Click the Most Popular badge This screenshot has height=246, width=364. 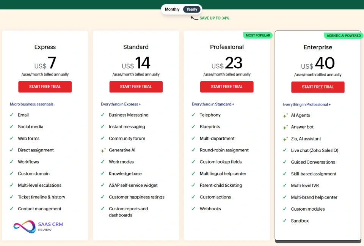[258, 35]
